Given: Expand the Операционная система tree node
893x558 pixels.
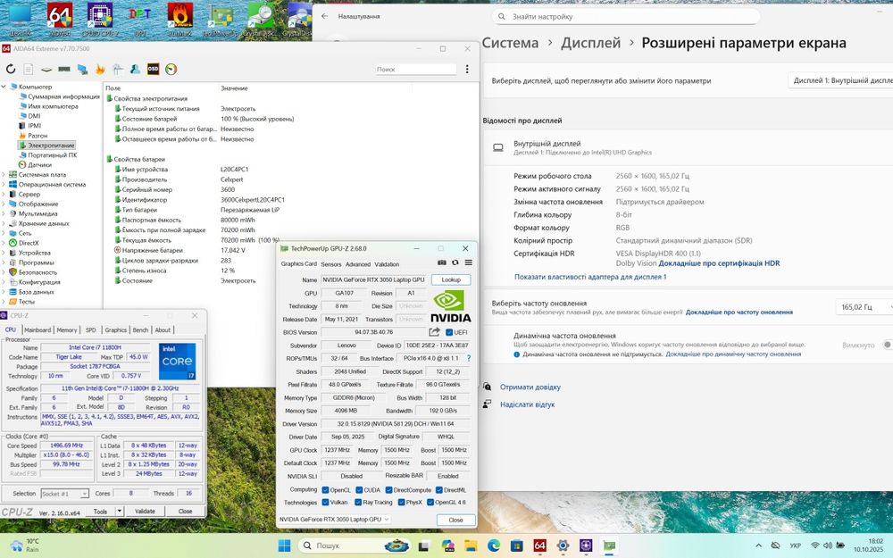Looking at the screenshot, I should tap(4, 185).
